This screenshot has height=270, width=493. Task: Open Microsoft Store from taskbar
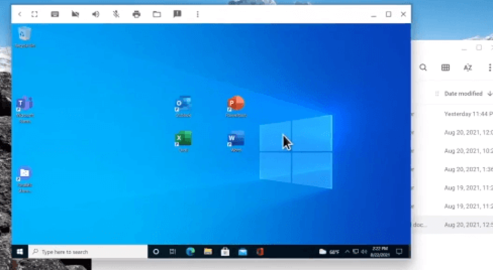[x=225, y=251]
